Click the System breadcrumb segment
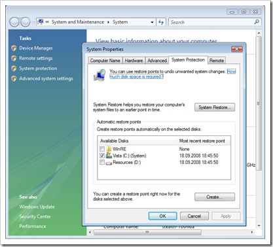Screen dimensions: 273x247 pos(120,22)
